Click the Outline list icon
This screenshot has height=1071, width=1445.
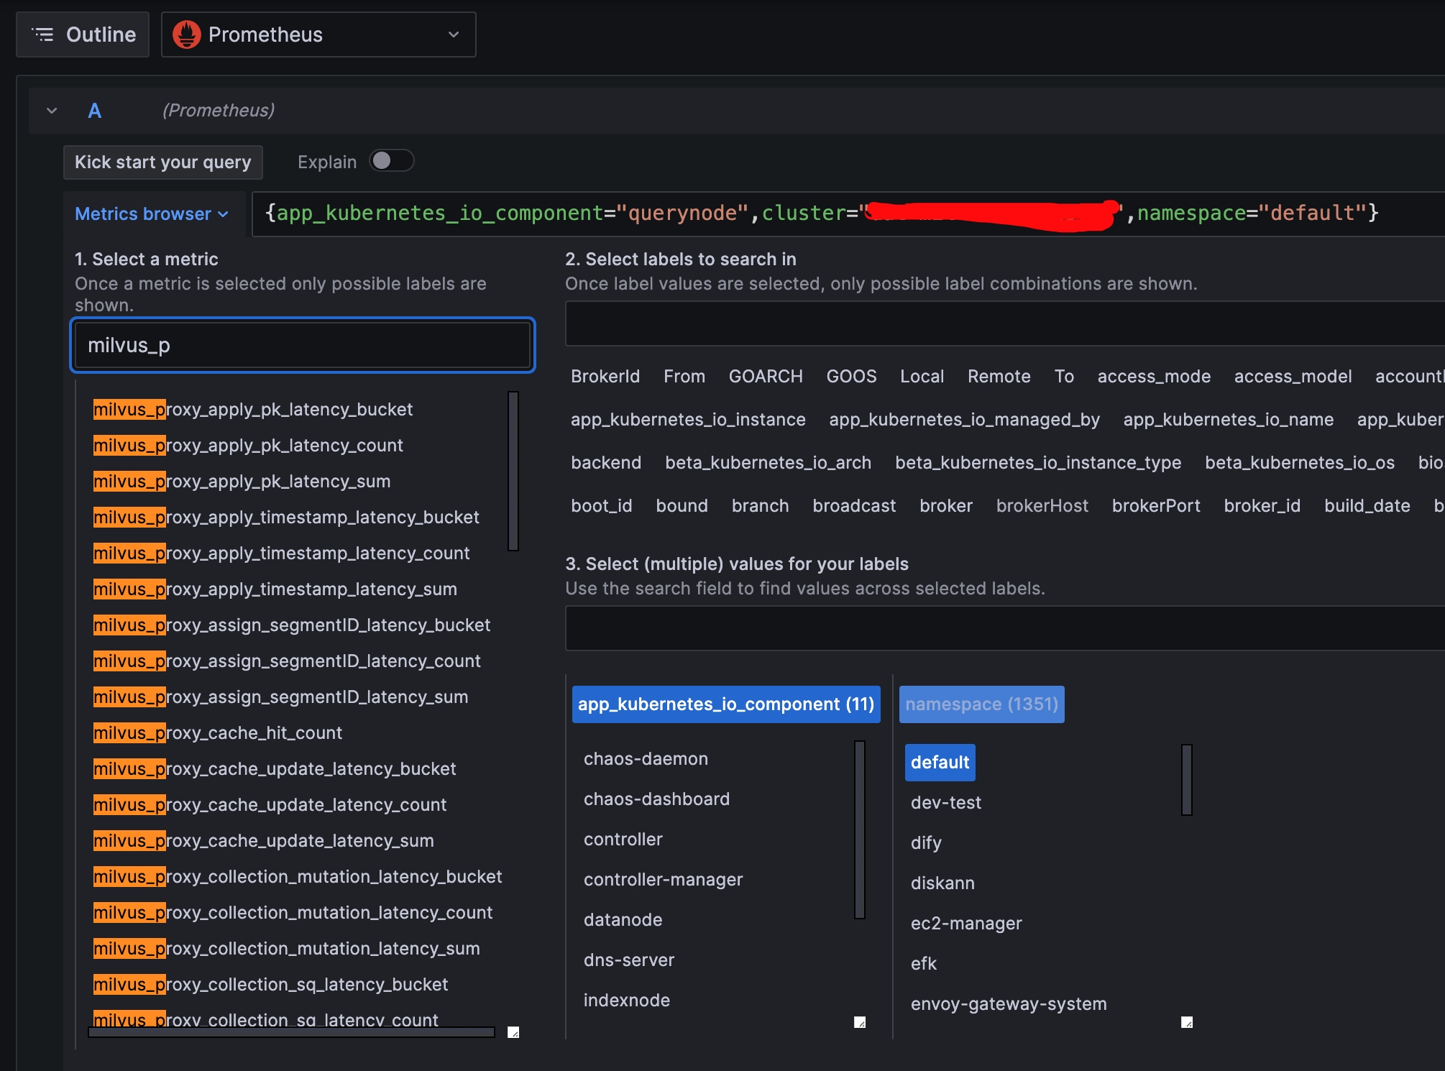[44, 35]
